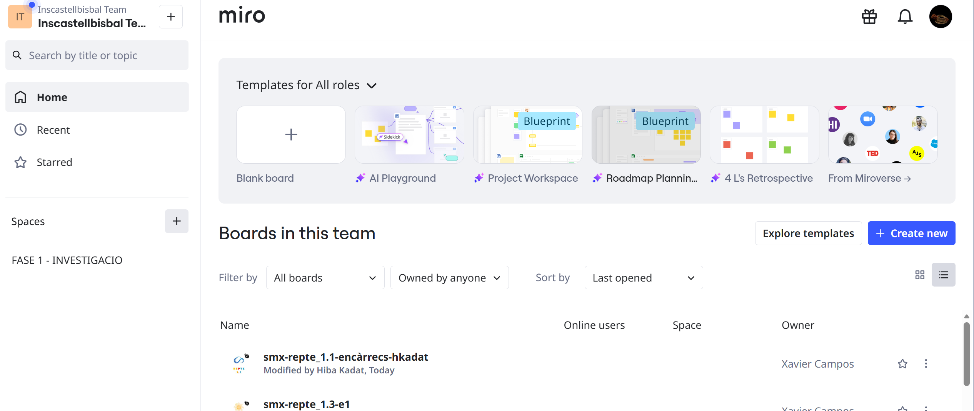
Task: Click the Create new button
Action: [911, 233]
